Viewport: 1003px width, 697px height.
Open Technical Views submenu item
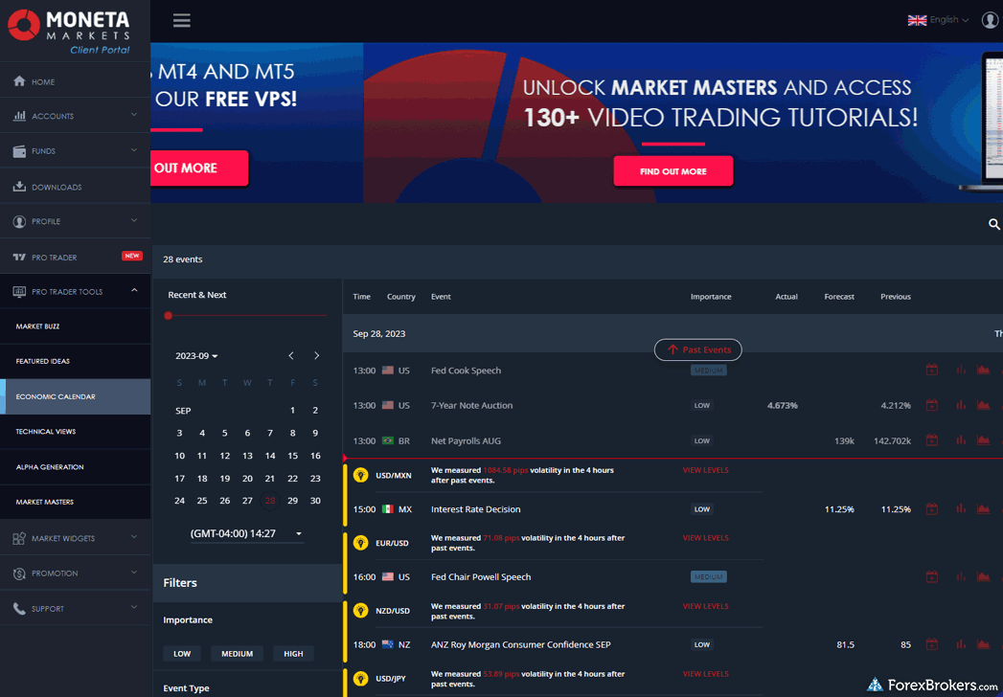coord(75,432)
